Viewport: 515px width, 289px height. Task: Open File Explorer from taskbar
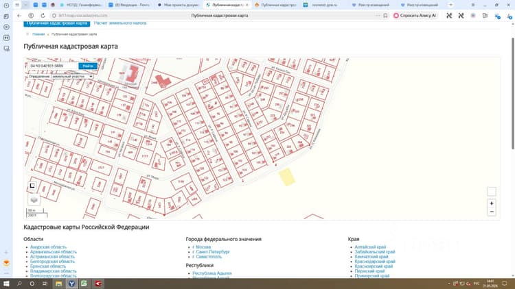58,284
